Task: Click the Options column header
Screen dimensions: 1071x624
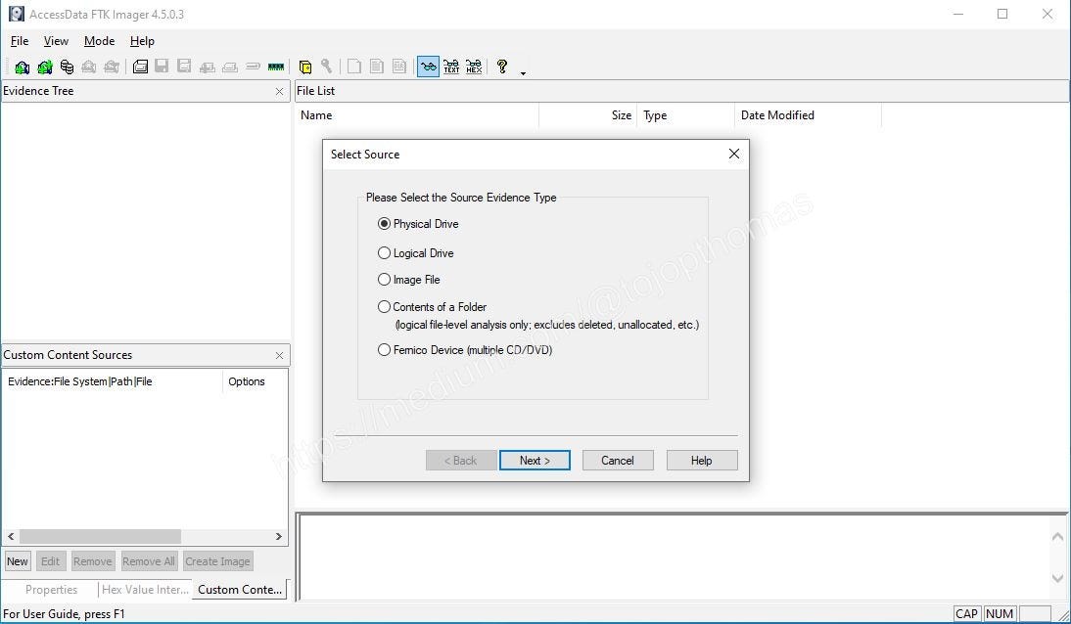Action: pyautogui.click(x=255, y=381)
